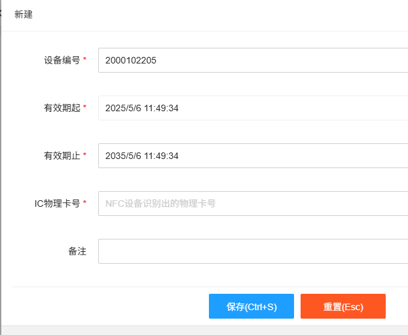Click the 新建 dialog title
Viewport: 408px width, 335px height.
click(x=24, y=14)
